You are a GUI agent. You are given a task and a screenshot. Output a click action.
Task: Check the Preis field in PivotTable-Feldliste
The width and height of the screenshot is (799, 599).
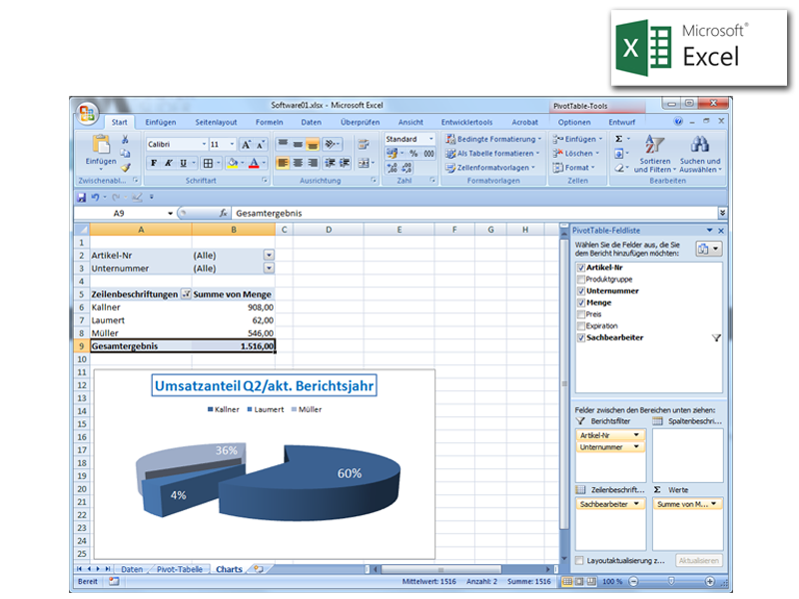pyautogui.click(x=581, y=313)
